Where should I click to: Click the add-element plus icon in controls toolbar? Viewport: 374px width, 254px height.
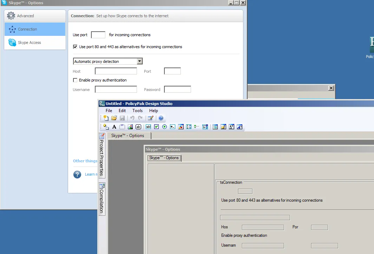point(106,127)
